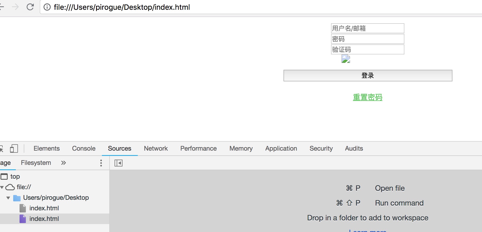Switch to the Filesystem navigator tab
Screen dimensions: 482x232
pyautogui.click(x=36, y=163)
